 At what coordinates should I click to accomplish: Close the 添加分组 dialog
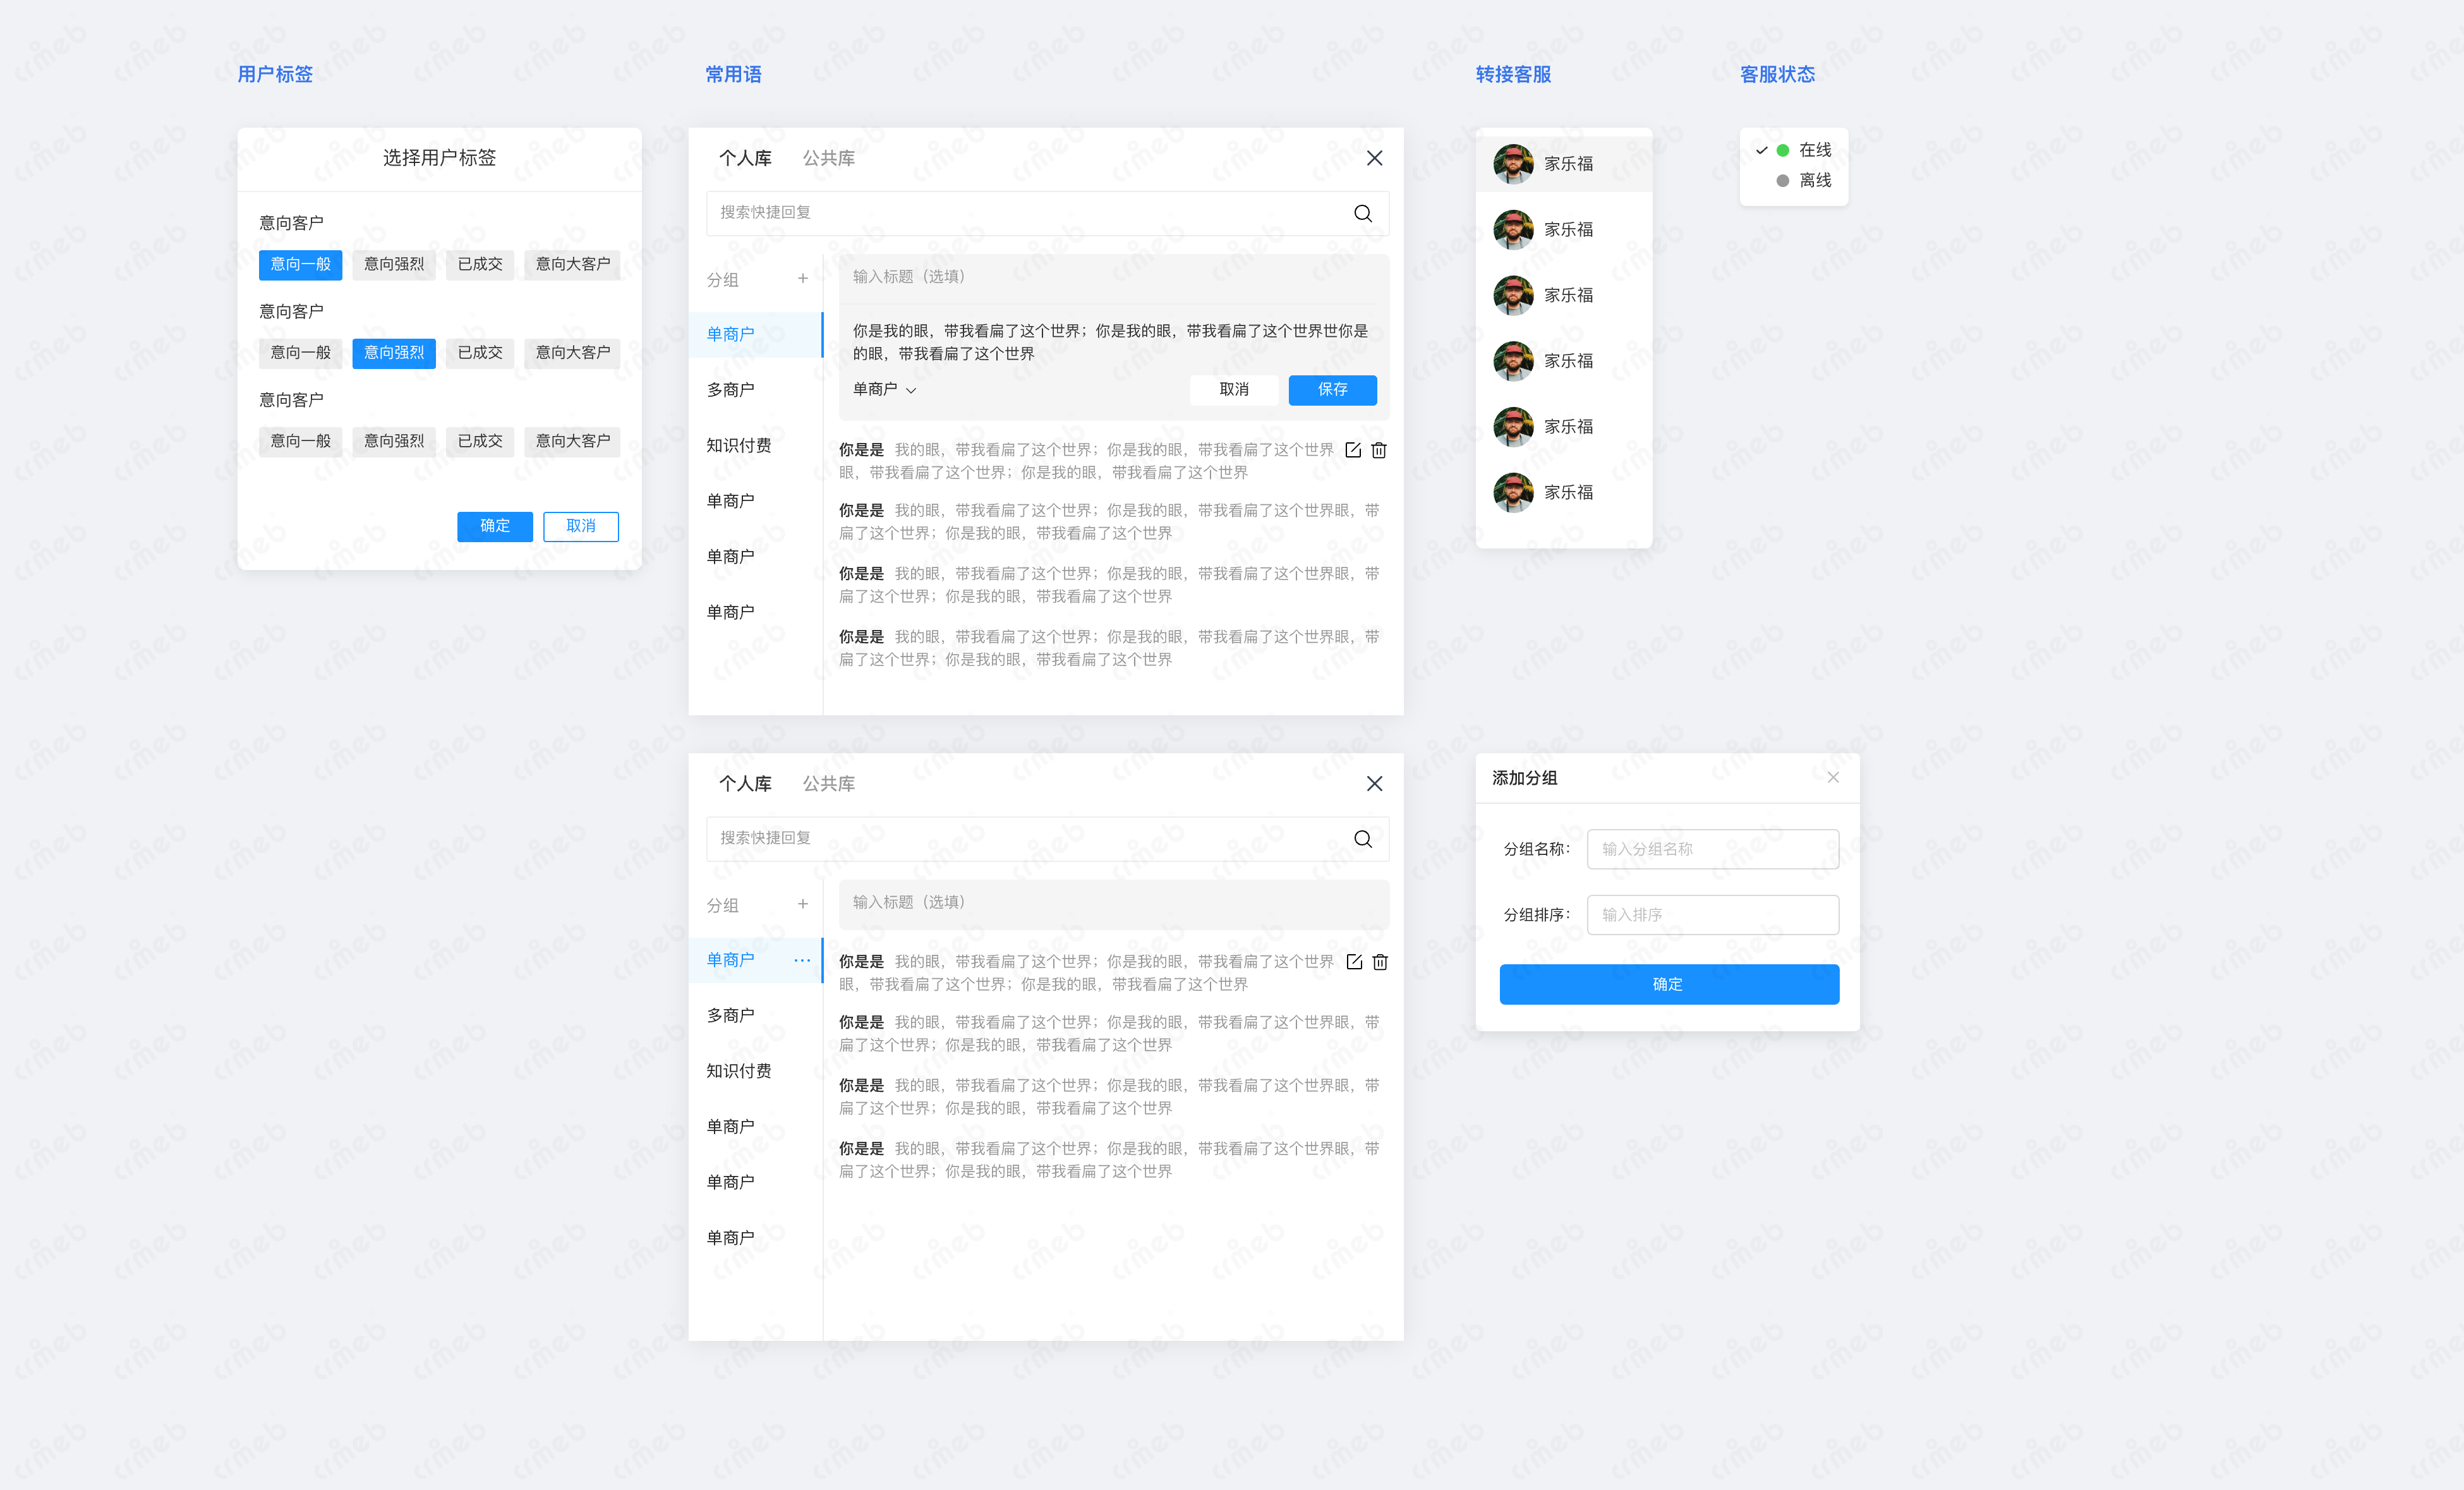tap(1833, 777)
